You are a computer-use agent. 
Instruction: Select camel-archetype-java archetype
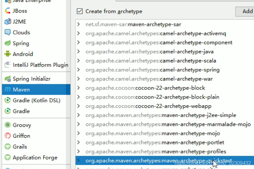(x=165, y=52)
